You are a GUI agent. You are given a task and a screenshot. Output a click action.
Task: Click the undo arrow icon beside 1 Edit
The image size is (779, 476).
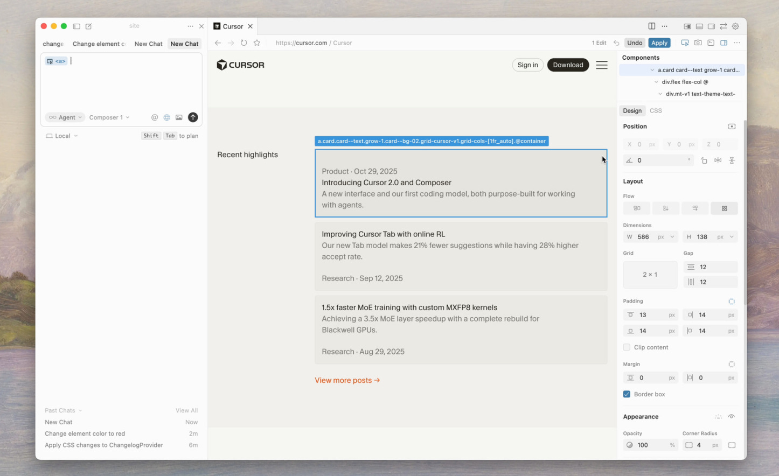point(616,43)
